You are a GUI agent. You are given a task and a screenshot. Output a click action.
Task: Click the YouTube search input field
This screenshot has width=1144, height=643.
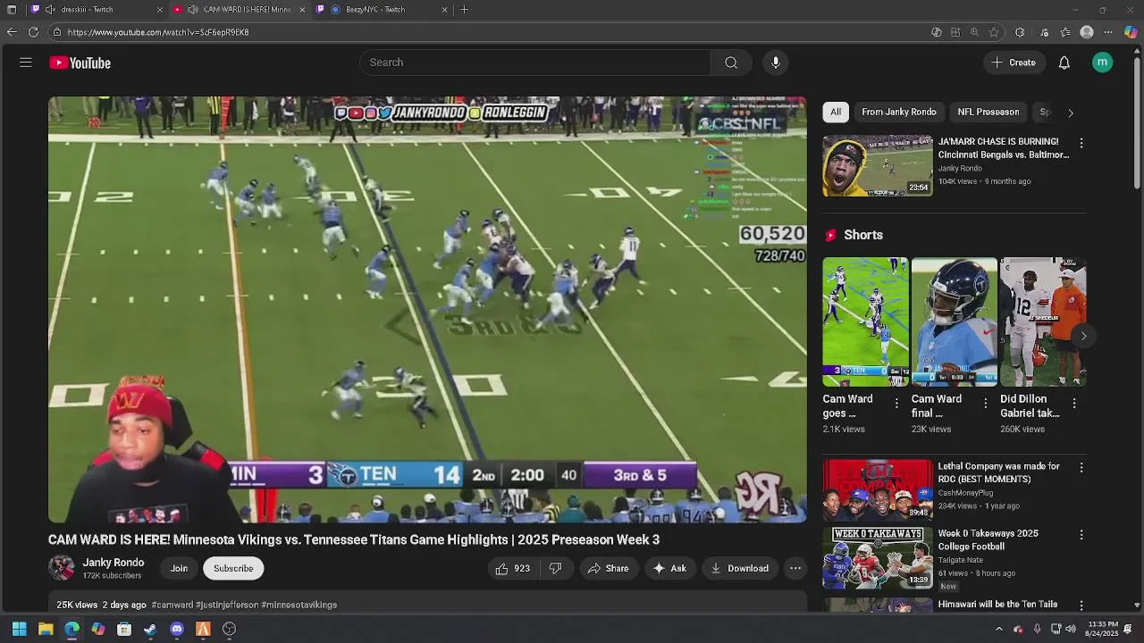click(535, 63)
